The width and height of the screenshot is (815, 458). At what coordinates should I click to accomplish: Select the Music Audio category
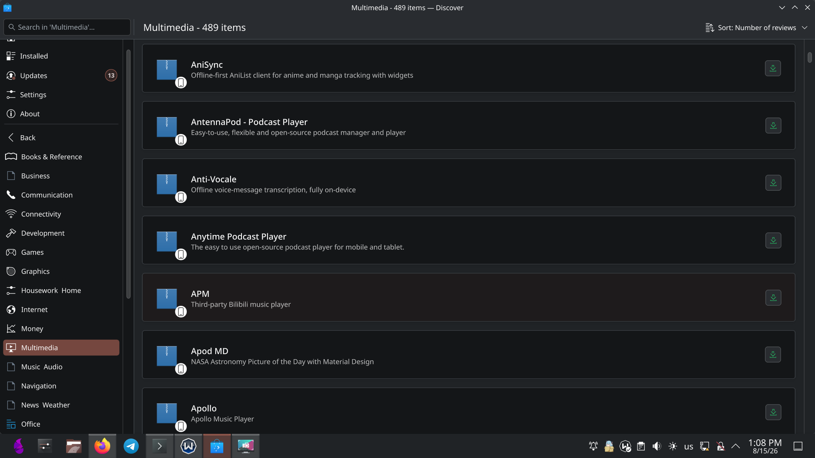(61, 366)
